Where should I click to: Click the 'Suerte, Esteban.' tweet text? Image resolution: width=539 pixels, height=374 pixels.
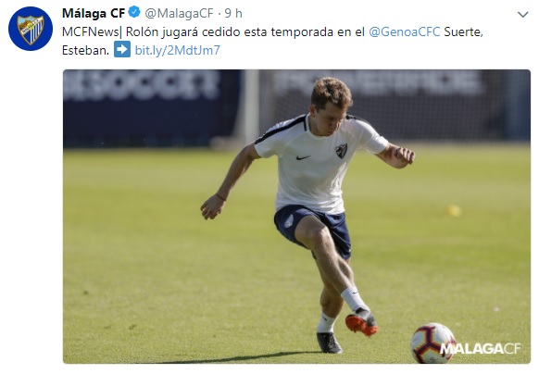click(463, 32)
